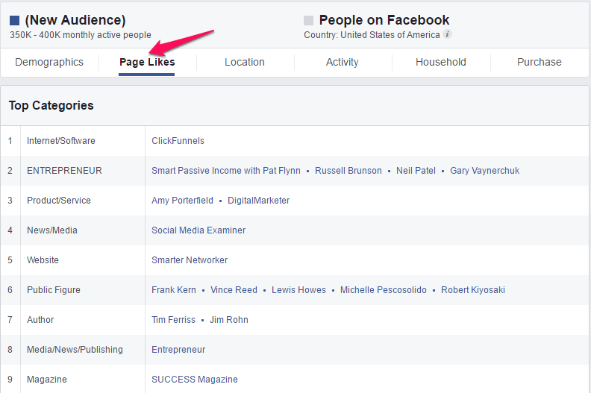Click the info icon beside United States of America
591x393 pixels.
point(447,34)
